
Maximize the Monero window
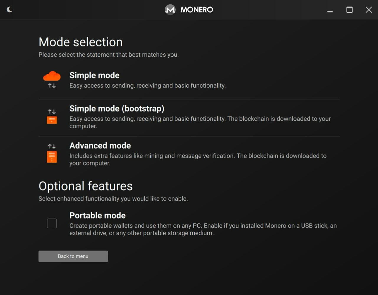coord(349,10)
